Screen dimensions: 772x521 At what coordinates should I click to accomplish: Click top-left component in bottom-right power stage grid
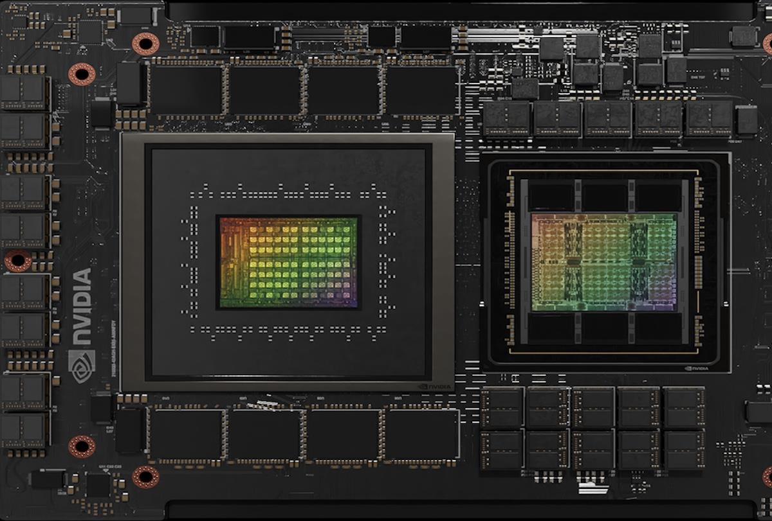(502, 407)
